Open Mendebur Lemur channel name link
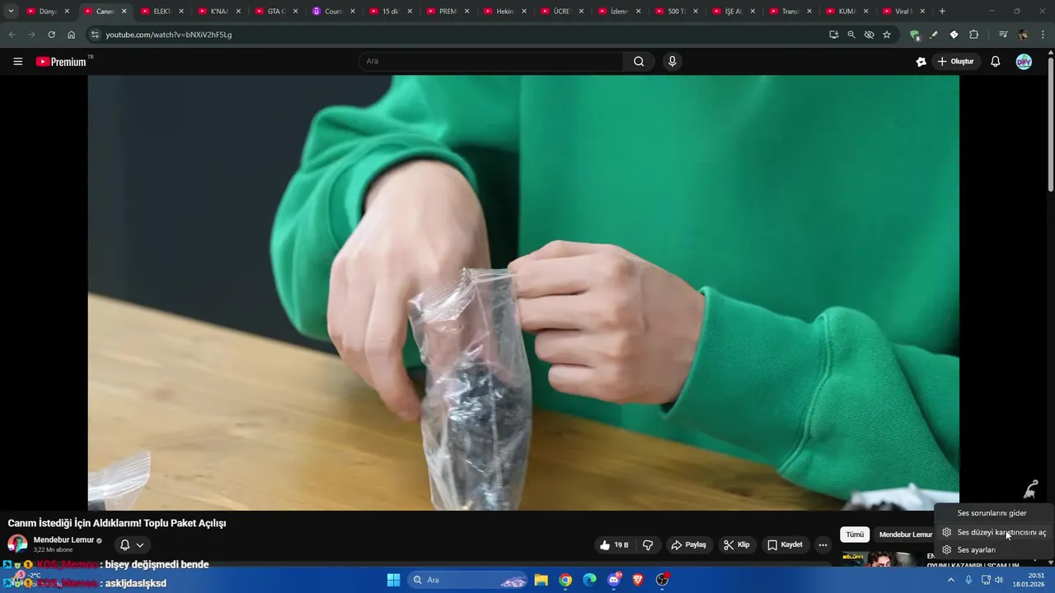 (x=63, y=540)
